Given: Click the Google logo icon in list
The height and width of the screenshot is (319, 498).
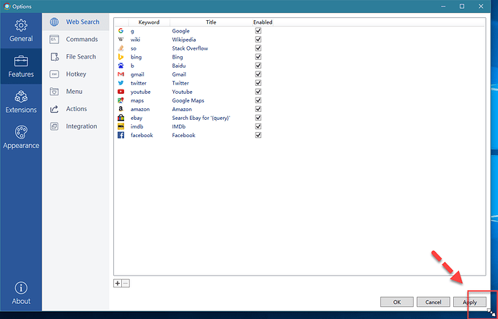Looking at the screenshot, I should pyautogui.click(x=121, y=31).
